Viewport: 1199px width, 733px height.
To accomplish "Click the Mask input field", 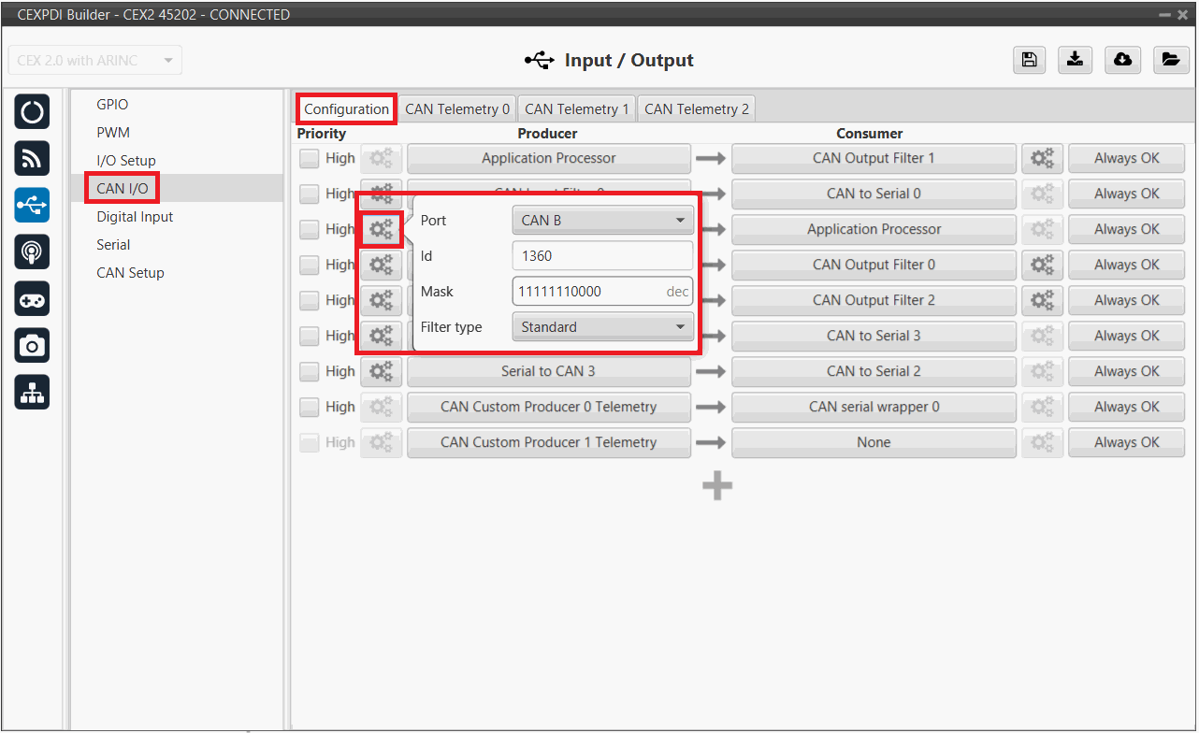I will (587, 292).
